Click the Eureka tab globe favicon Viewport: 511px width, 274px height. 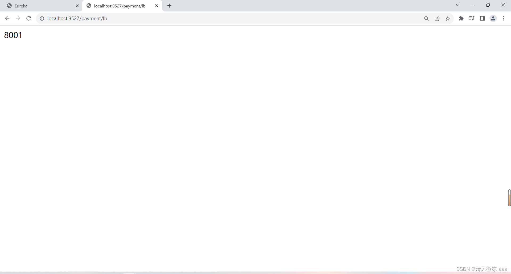(x=9, y=6)
